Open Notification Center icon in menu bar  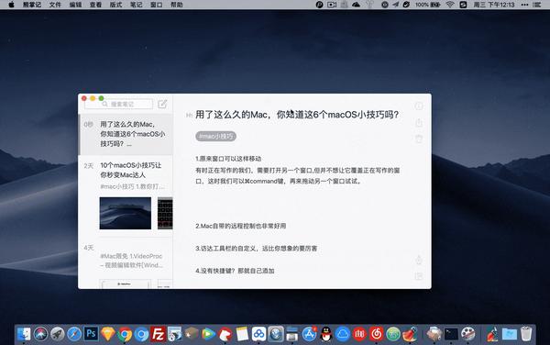(536, 5)
